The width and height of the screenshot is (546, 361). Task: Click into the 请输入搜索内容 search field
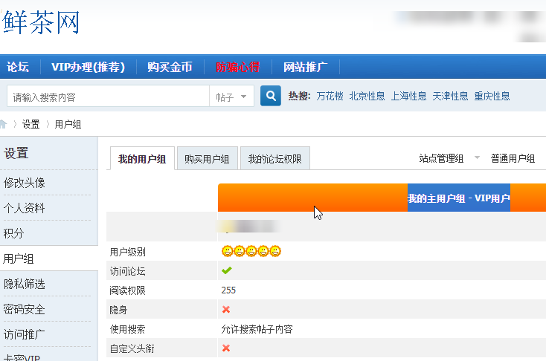[x=108, y=97]
